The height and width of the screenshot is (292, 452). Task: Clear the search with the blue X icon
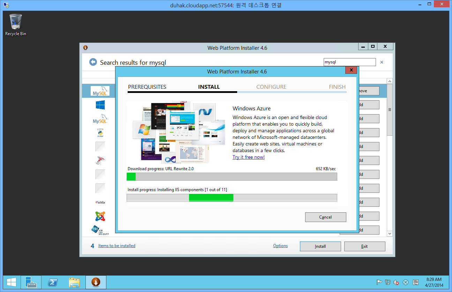(382, 62)
